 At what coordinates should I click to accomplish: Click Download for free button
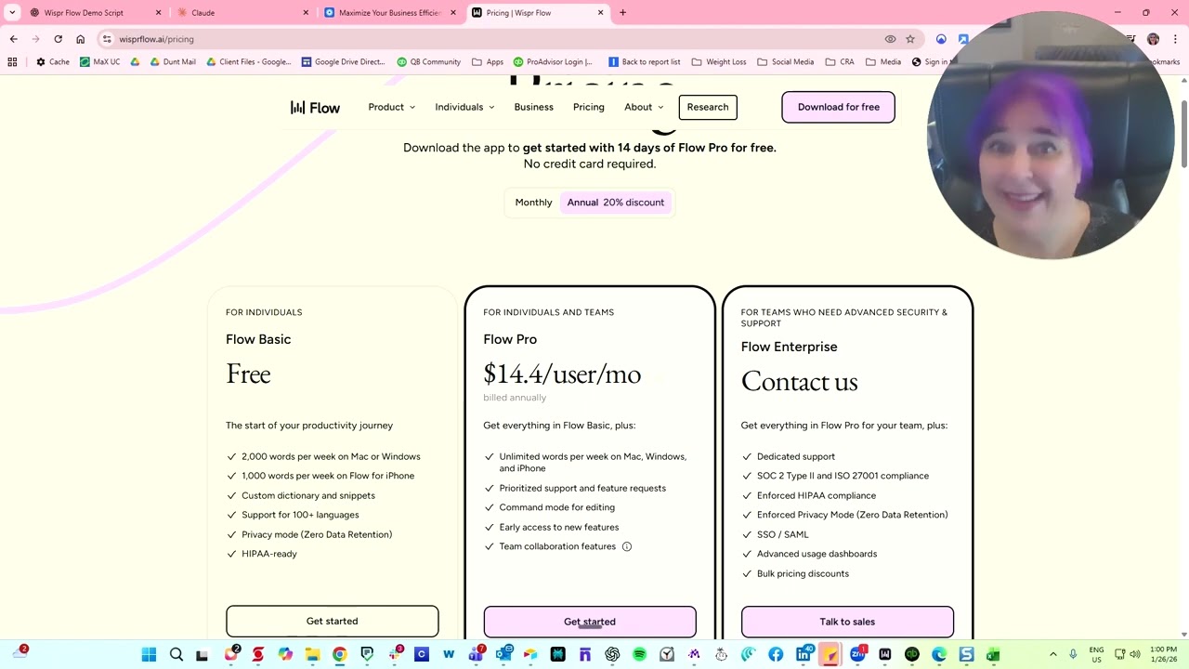click(x=838, y=107)
